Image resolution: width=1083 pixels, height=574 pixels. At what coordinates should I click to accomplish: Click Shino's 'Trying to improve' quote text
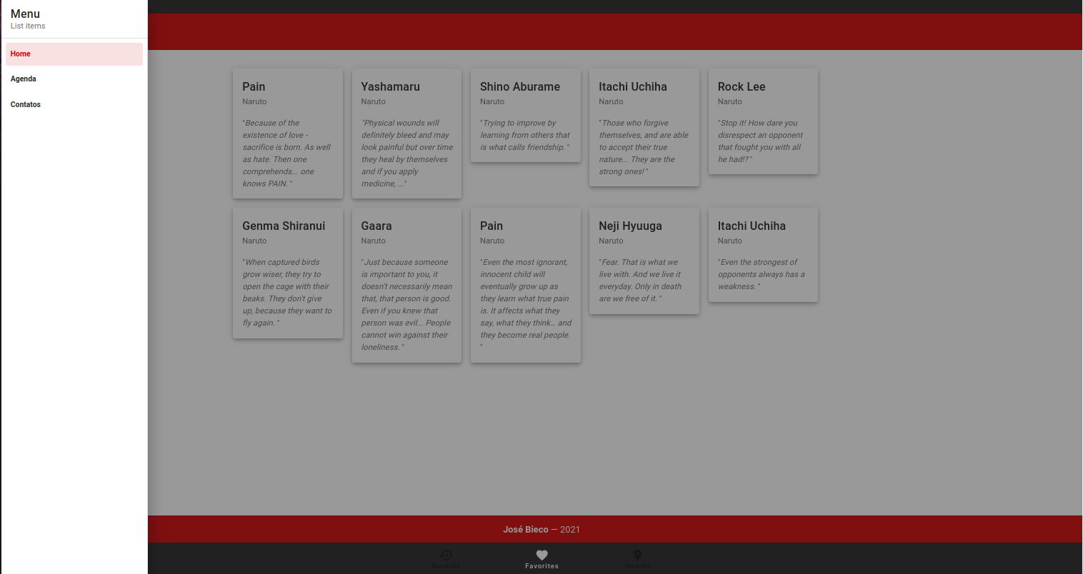click(525, 135)
